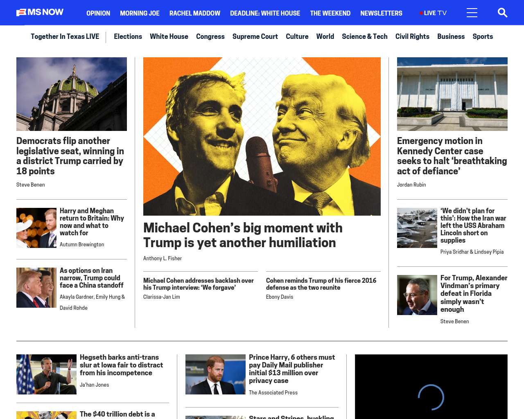
Task: Open the Kennedy Center building photo
Action: (452, 94)
